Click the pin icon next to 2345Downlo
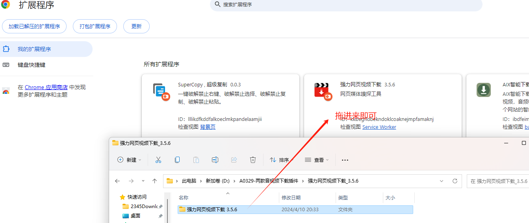This screenshot has width=529, height=223. (160, 207)
